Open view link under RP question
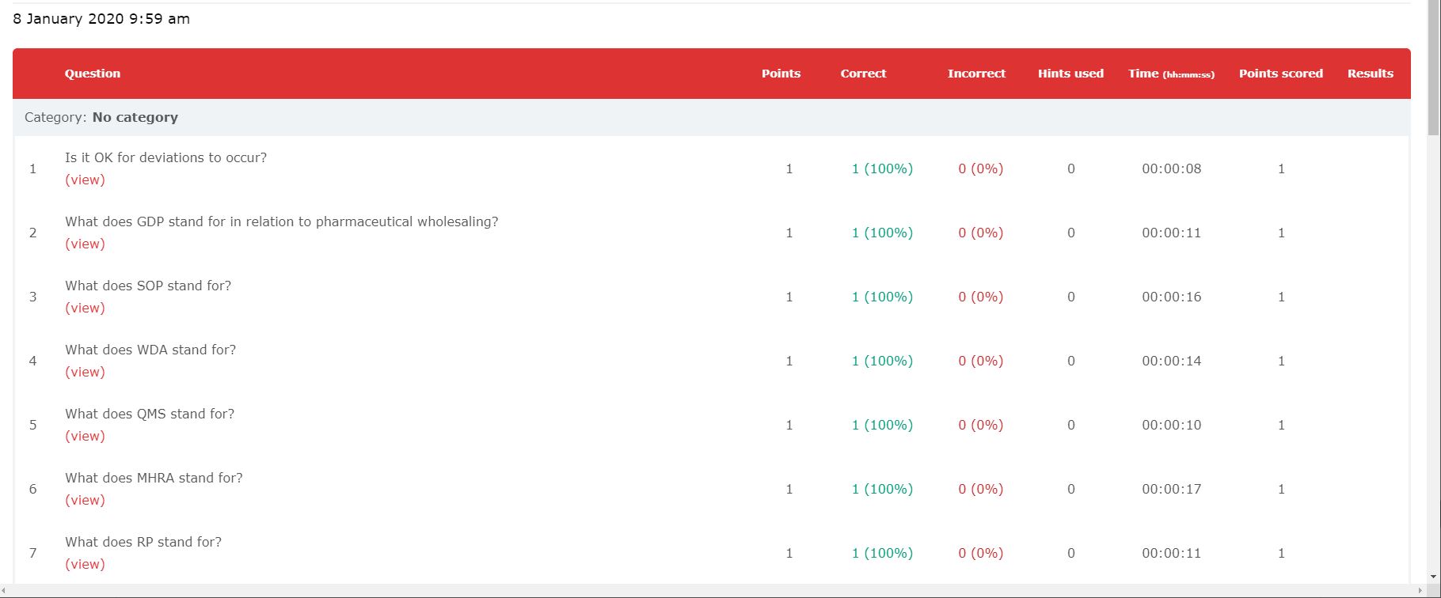The image size is (1441, 598). pyautogui.click(x=85, y=564)
